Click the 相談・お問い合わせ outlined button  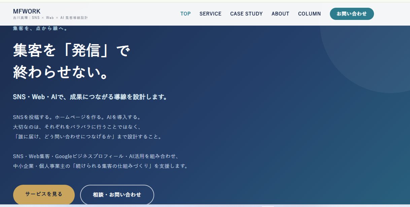point(117,195)
